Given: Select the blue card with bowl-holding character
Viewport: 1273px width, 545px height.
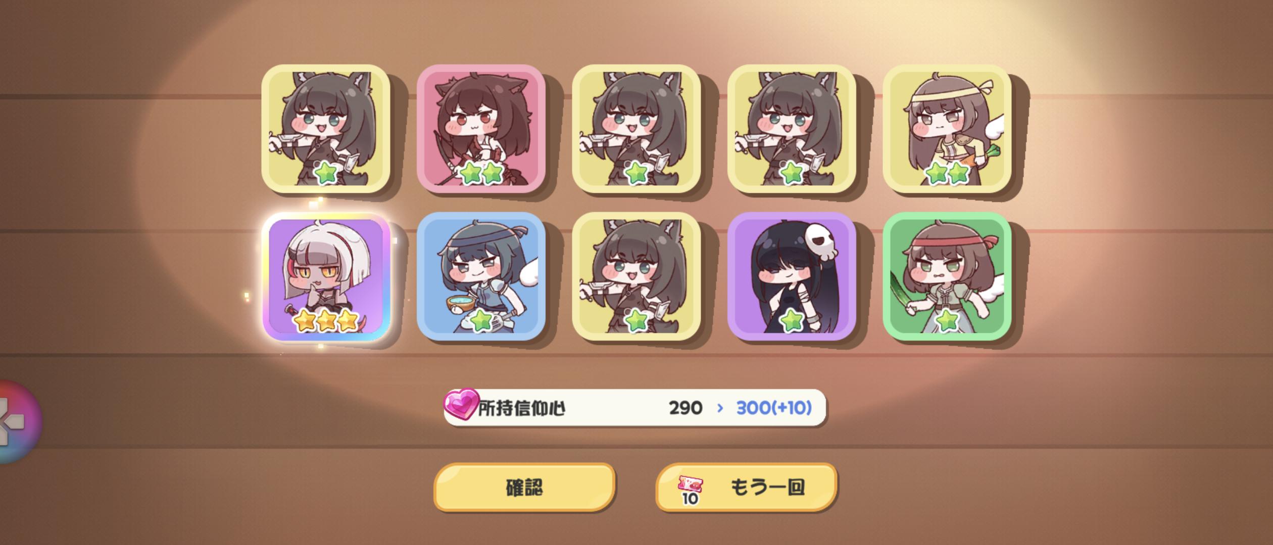Looking at the screenshot, I should [481, 276].
